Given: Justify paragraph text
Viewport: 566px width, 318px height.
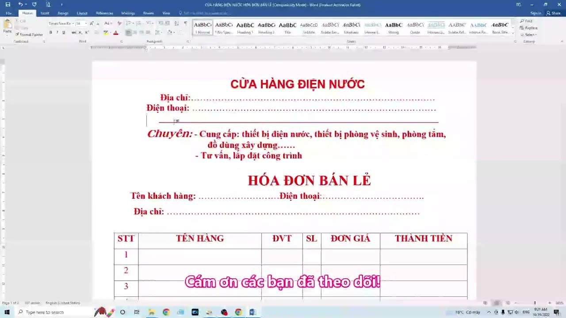Looking at the screenshot, I should pyautogui.click(x=148, y=32).
